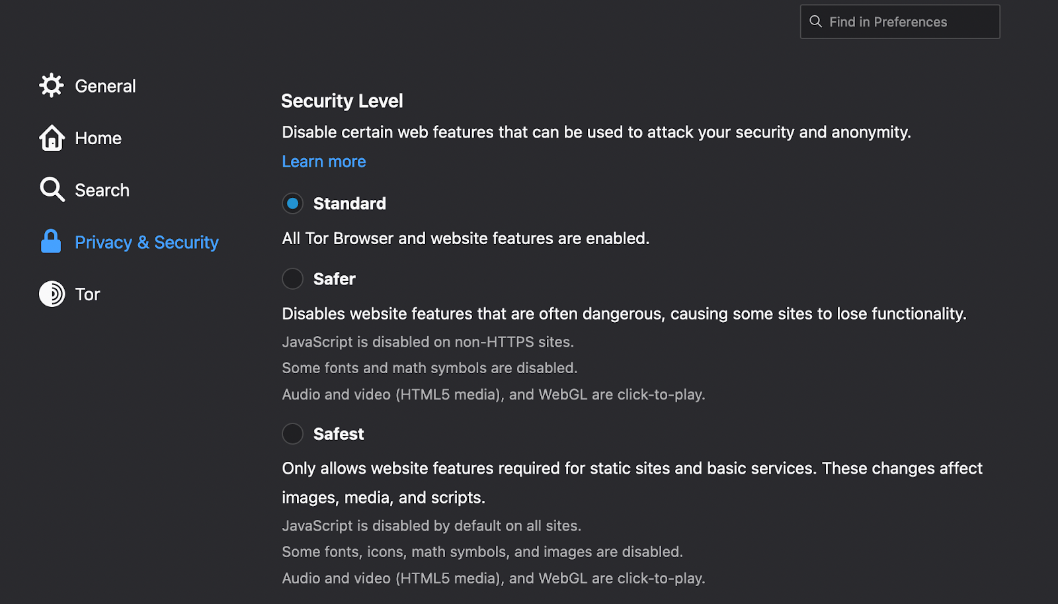Select the Safest security level radio button
Viewport: 1058px width, 604px height.
pos(292,433)
